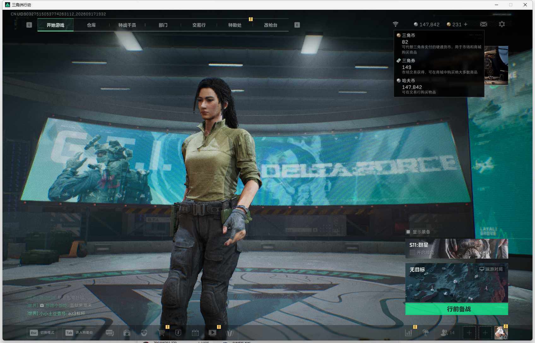Click the Tab 进入特勤处 button
Viewport: 535px width, 343px height.
pos(79,333)
